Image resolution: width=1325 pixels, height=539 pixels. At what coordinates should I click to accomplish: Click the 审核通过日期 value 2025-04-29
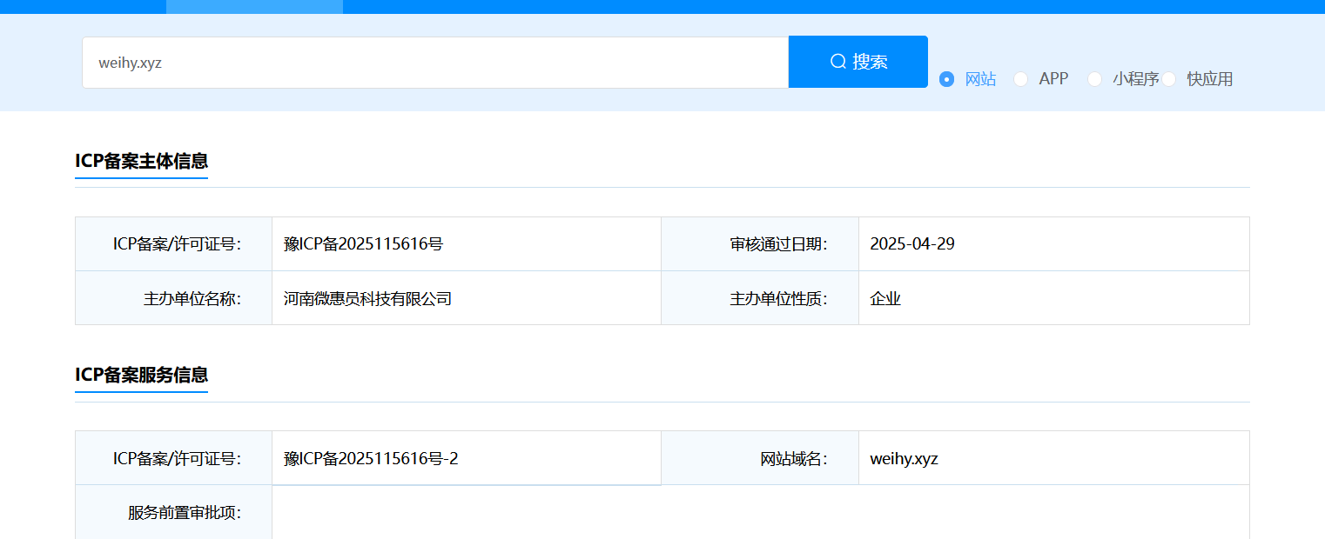[912, 244]
